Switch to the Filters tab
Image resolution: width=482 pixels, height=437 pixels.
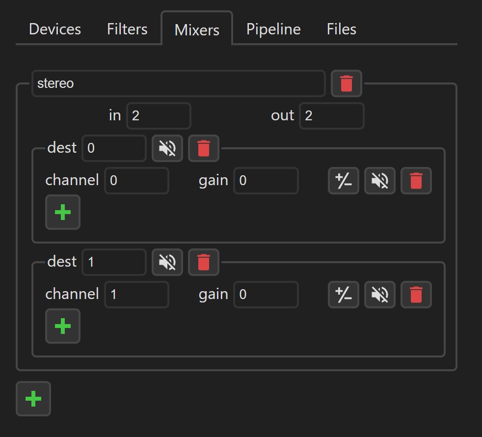[x=127, y=29]
